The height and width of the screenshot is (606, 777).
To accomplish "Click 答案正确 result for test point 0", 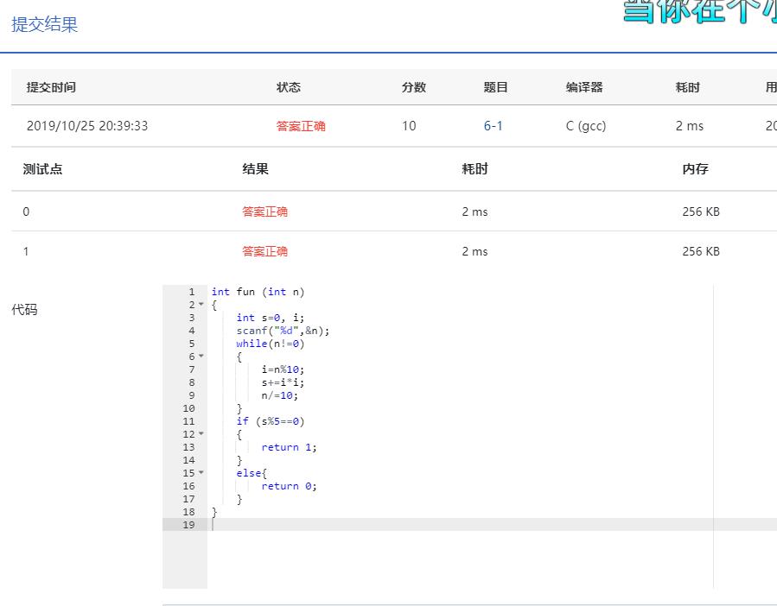I will coord(264,211).
